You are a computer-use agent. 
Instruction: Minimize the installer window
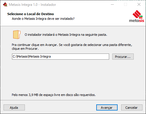pos(112,4)
